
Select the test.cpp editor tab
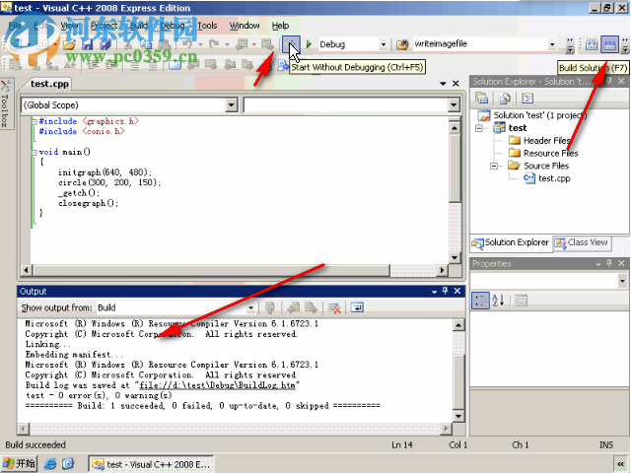tap(49, 84)
